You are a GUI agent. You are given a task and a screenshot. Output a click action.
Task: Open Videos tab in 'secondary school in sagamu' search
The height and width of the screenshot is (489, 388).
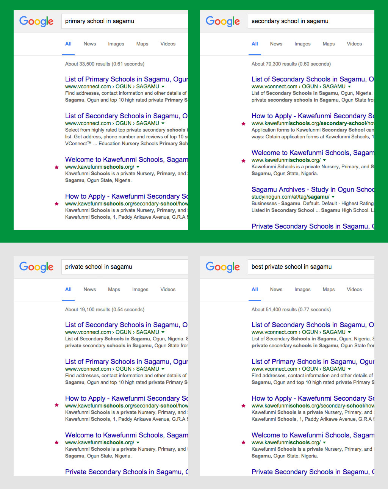[x=354, y=44]
